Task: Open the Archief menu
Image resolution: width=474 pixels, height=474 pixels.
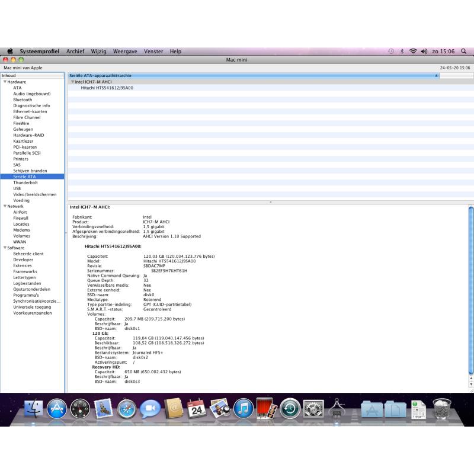Action: coord(75,51)
